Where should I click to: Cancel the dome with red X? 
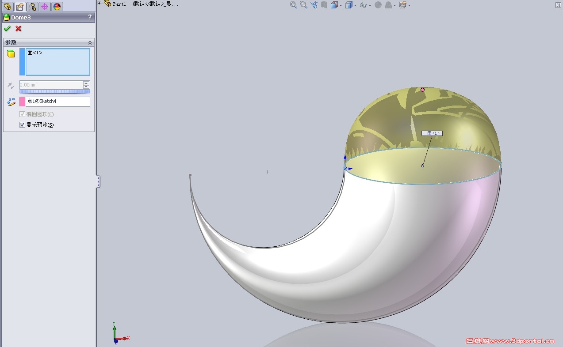18,29
